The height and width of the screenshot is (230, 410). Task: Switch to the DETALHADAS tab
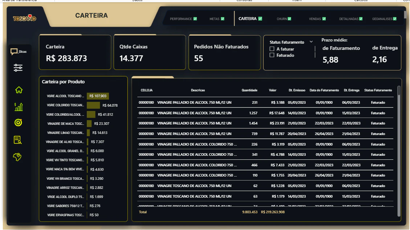coord(349,19)
